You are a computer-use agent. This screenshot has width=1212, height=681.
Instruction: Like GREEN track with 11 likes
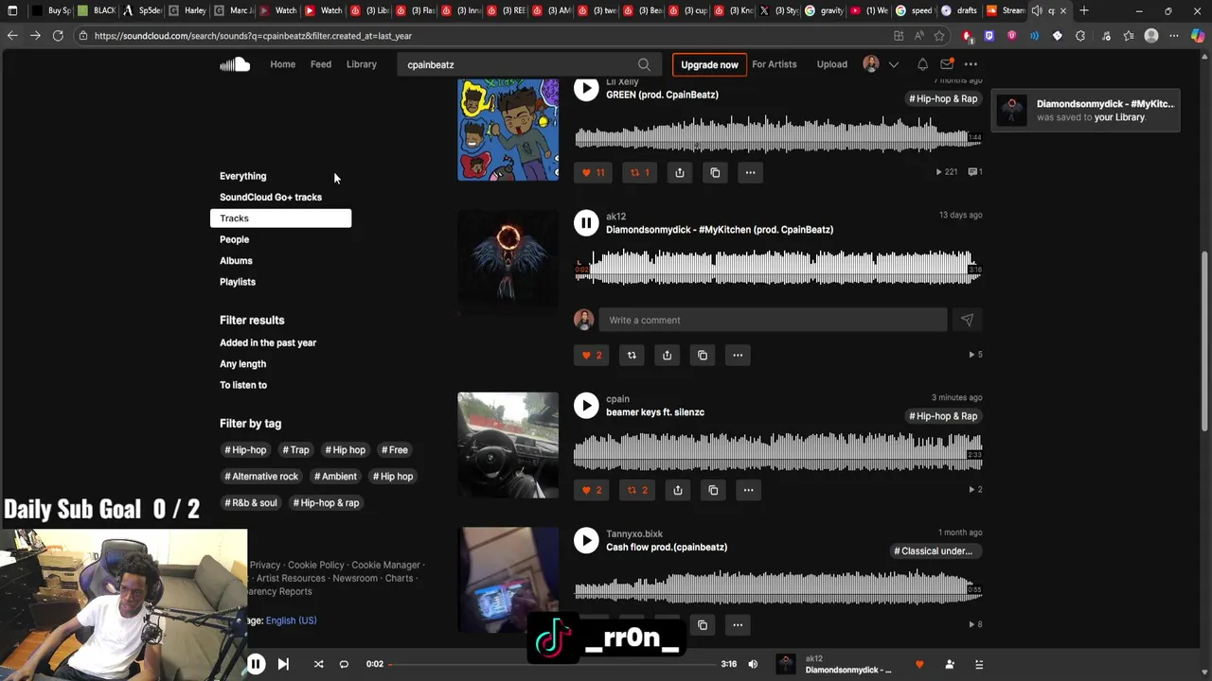tap(593, 172)
